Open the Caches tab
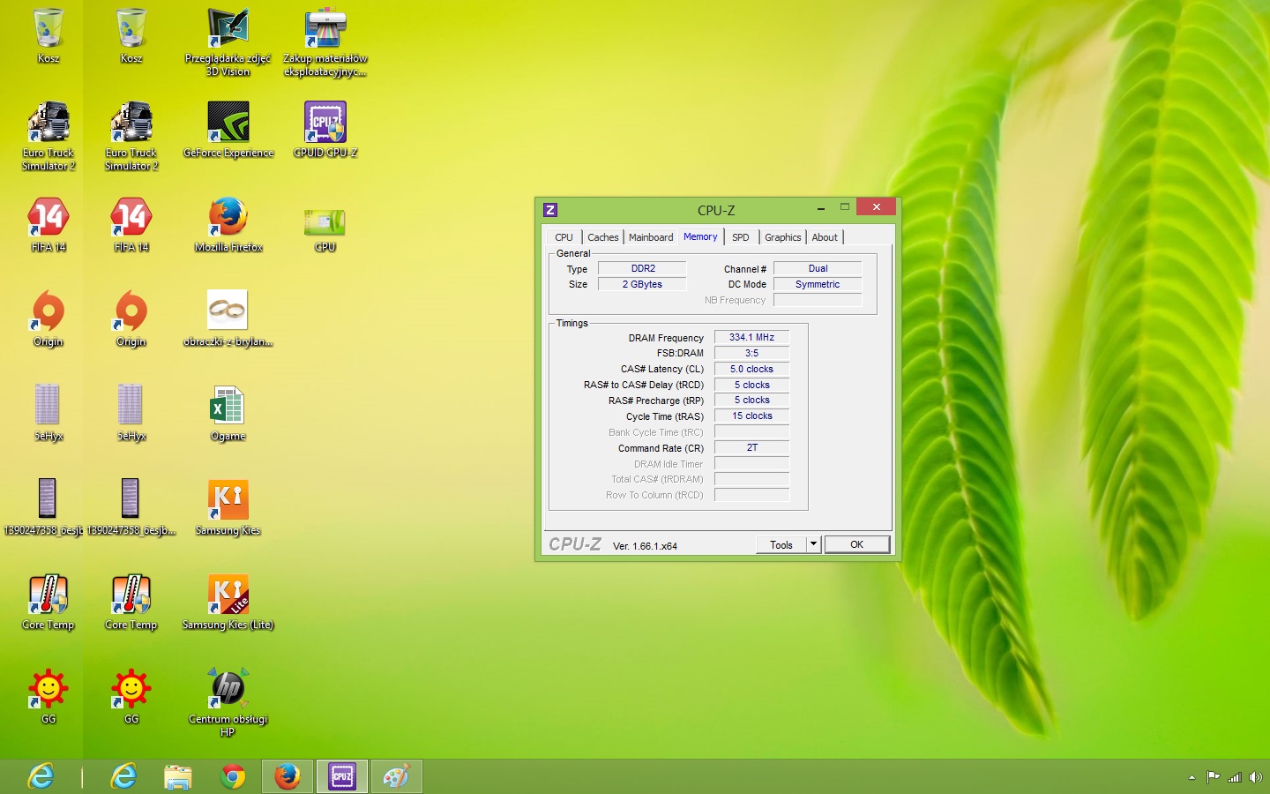Image resolution: width=1270 pixels, height=794 pixels. point(602,237)
